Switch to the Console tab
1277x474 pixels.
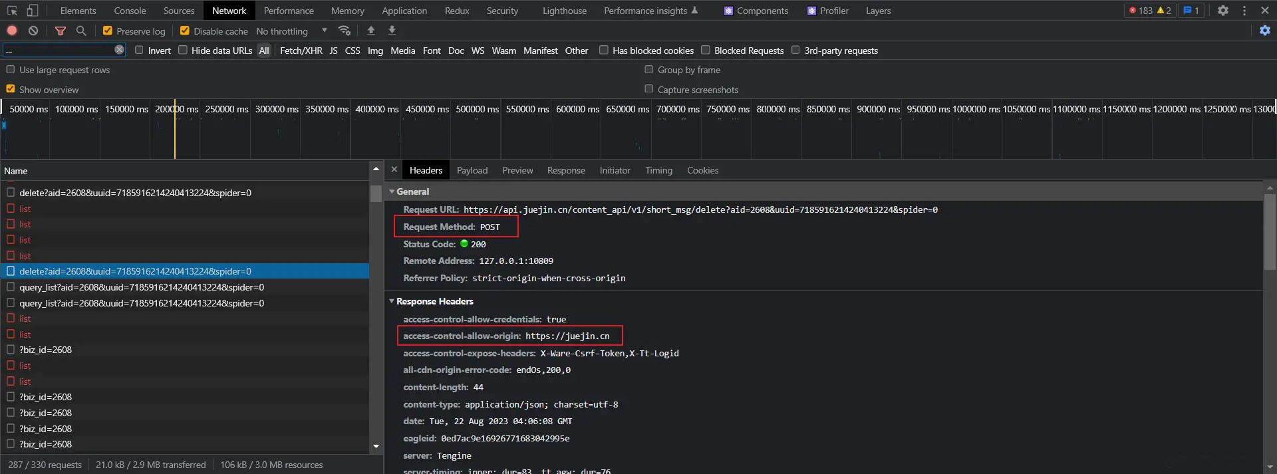click(130, 11)
